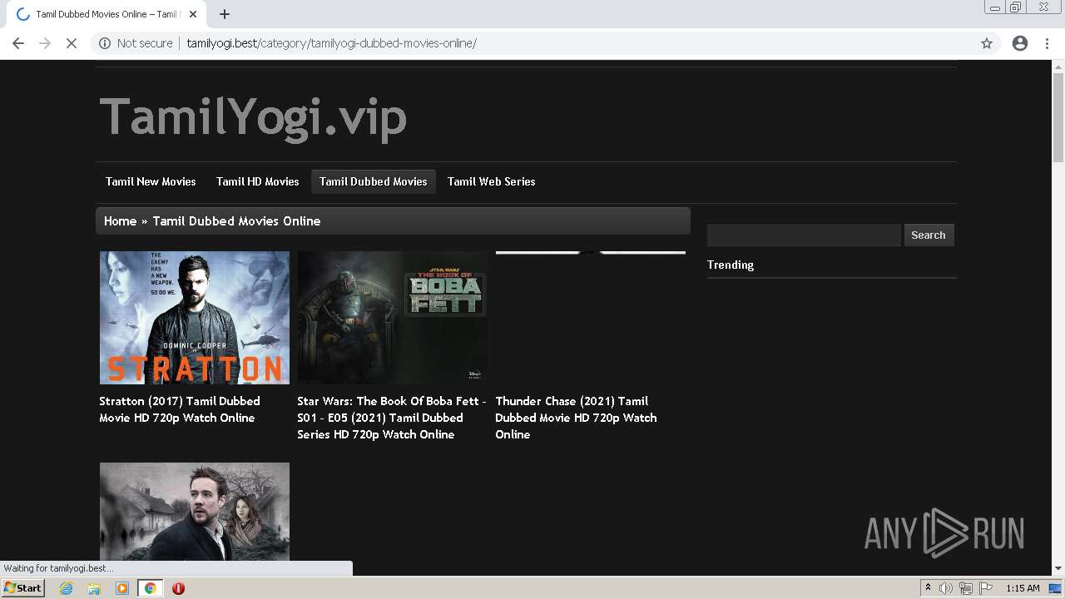Switch to Chrome in the taskbar
1065x599 pixels.
pos(150,588)
